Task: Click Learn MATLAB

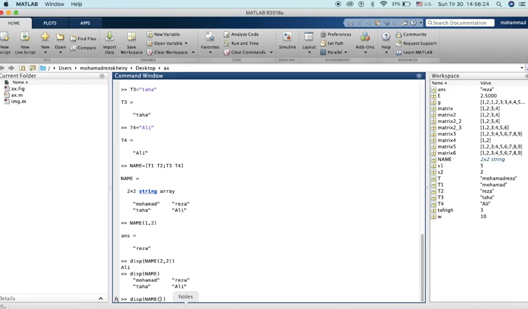Action: (x=414, y=52)
